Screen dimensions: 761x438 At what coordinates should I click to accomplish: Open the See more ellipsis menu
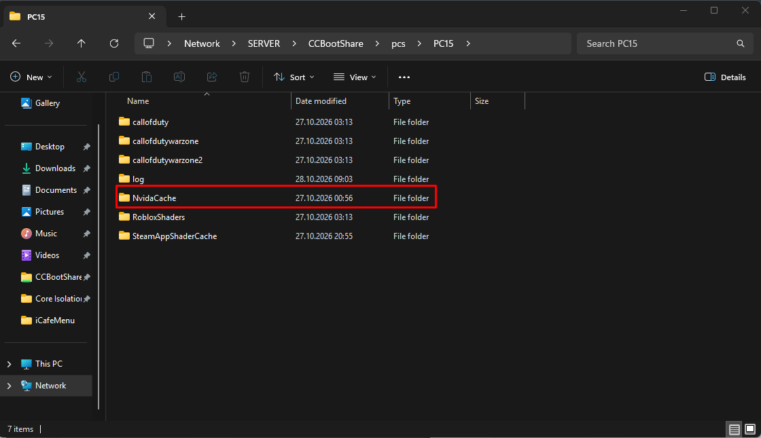(x=404, y=77)
